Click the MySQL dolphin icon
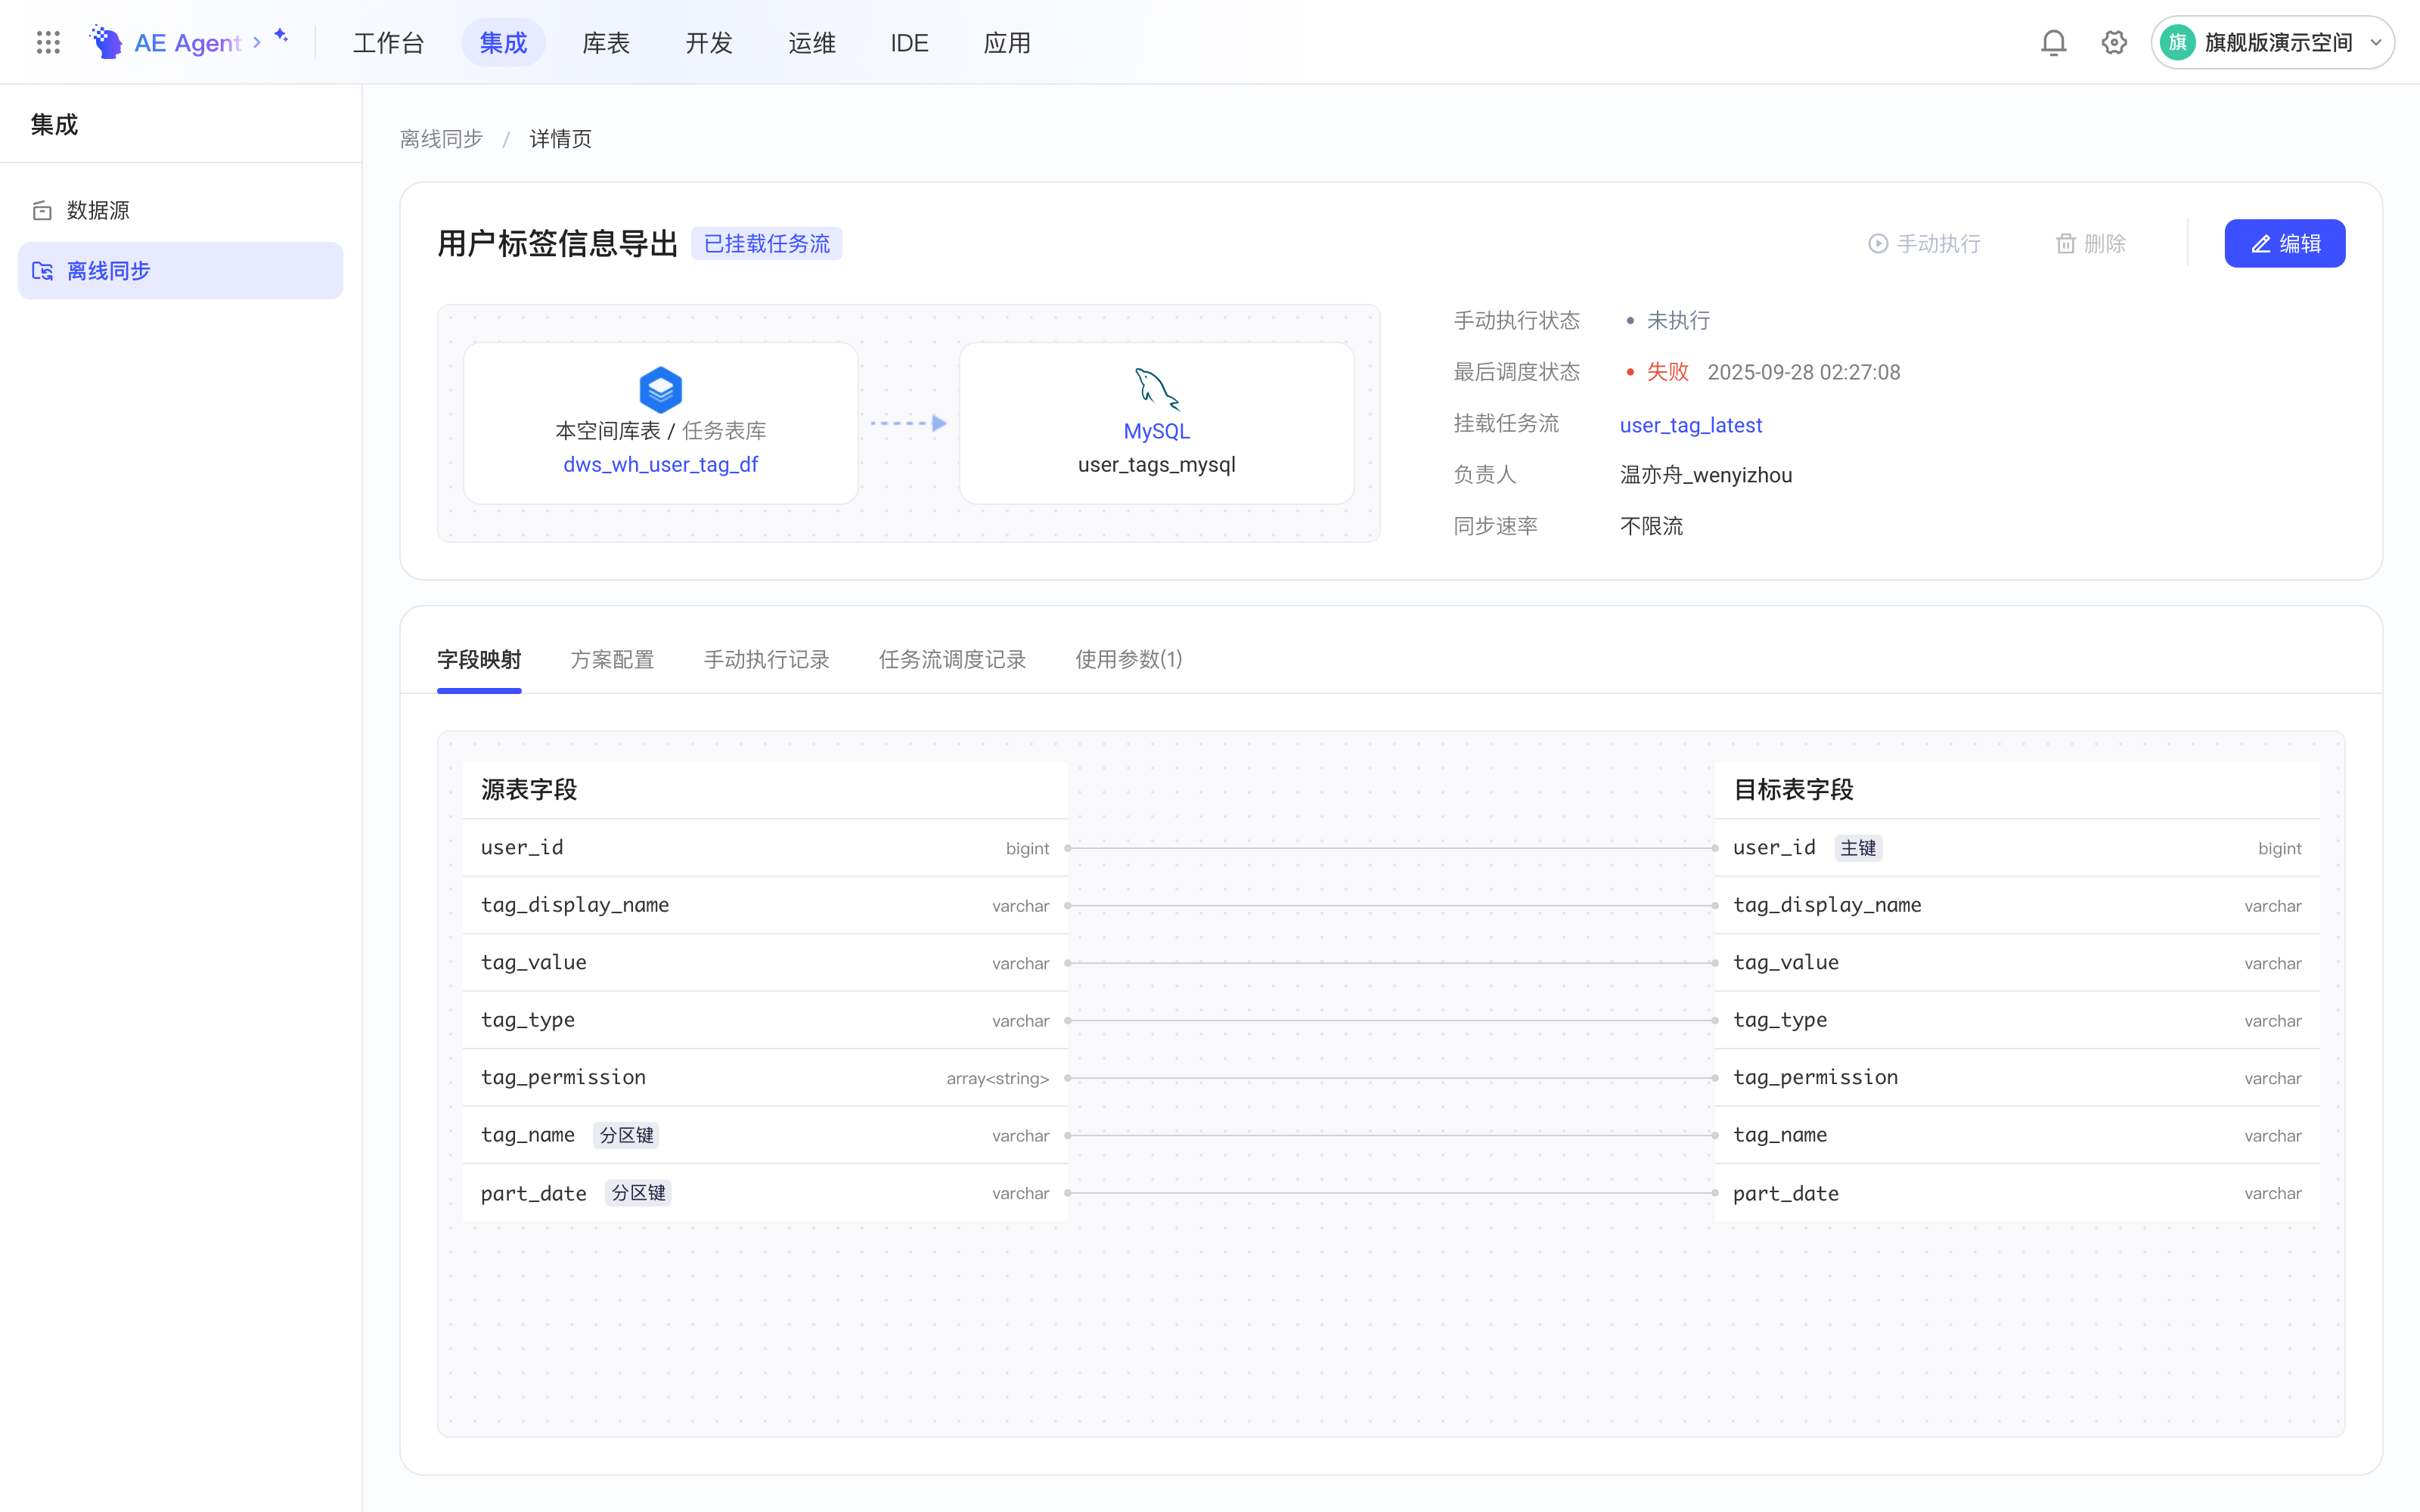This screenshot has height=1512, width=2420. point(1157,389)
